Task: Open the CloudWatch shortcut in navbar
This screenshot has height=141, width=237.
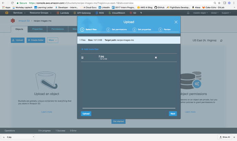Action: click(x=118, y=13)
